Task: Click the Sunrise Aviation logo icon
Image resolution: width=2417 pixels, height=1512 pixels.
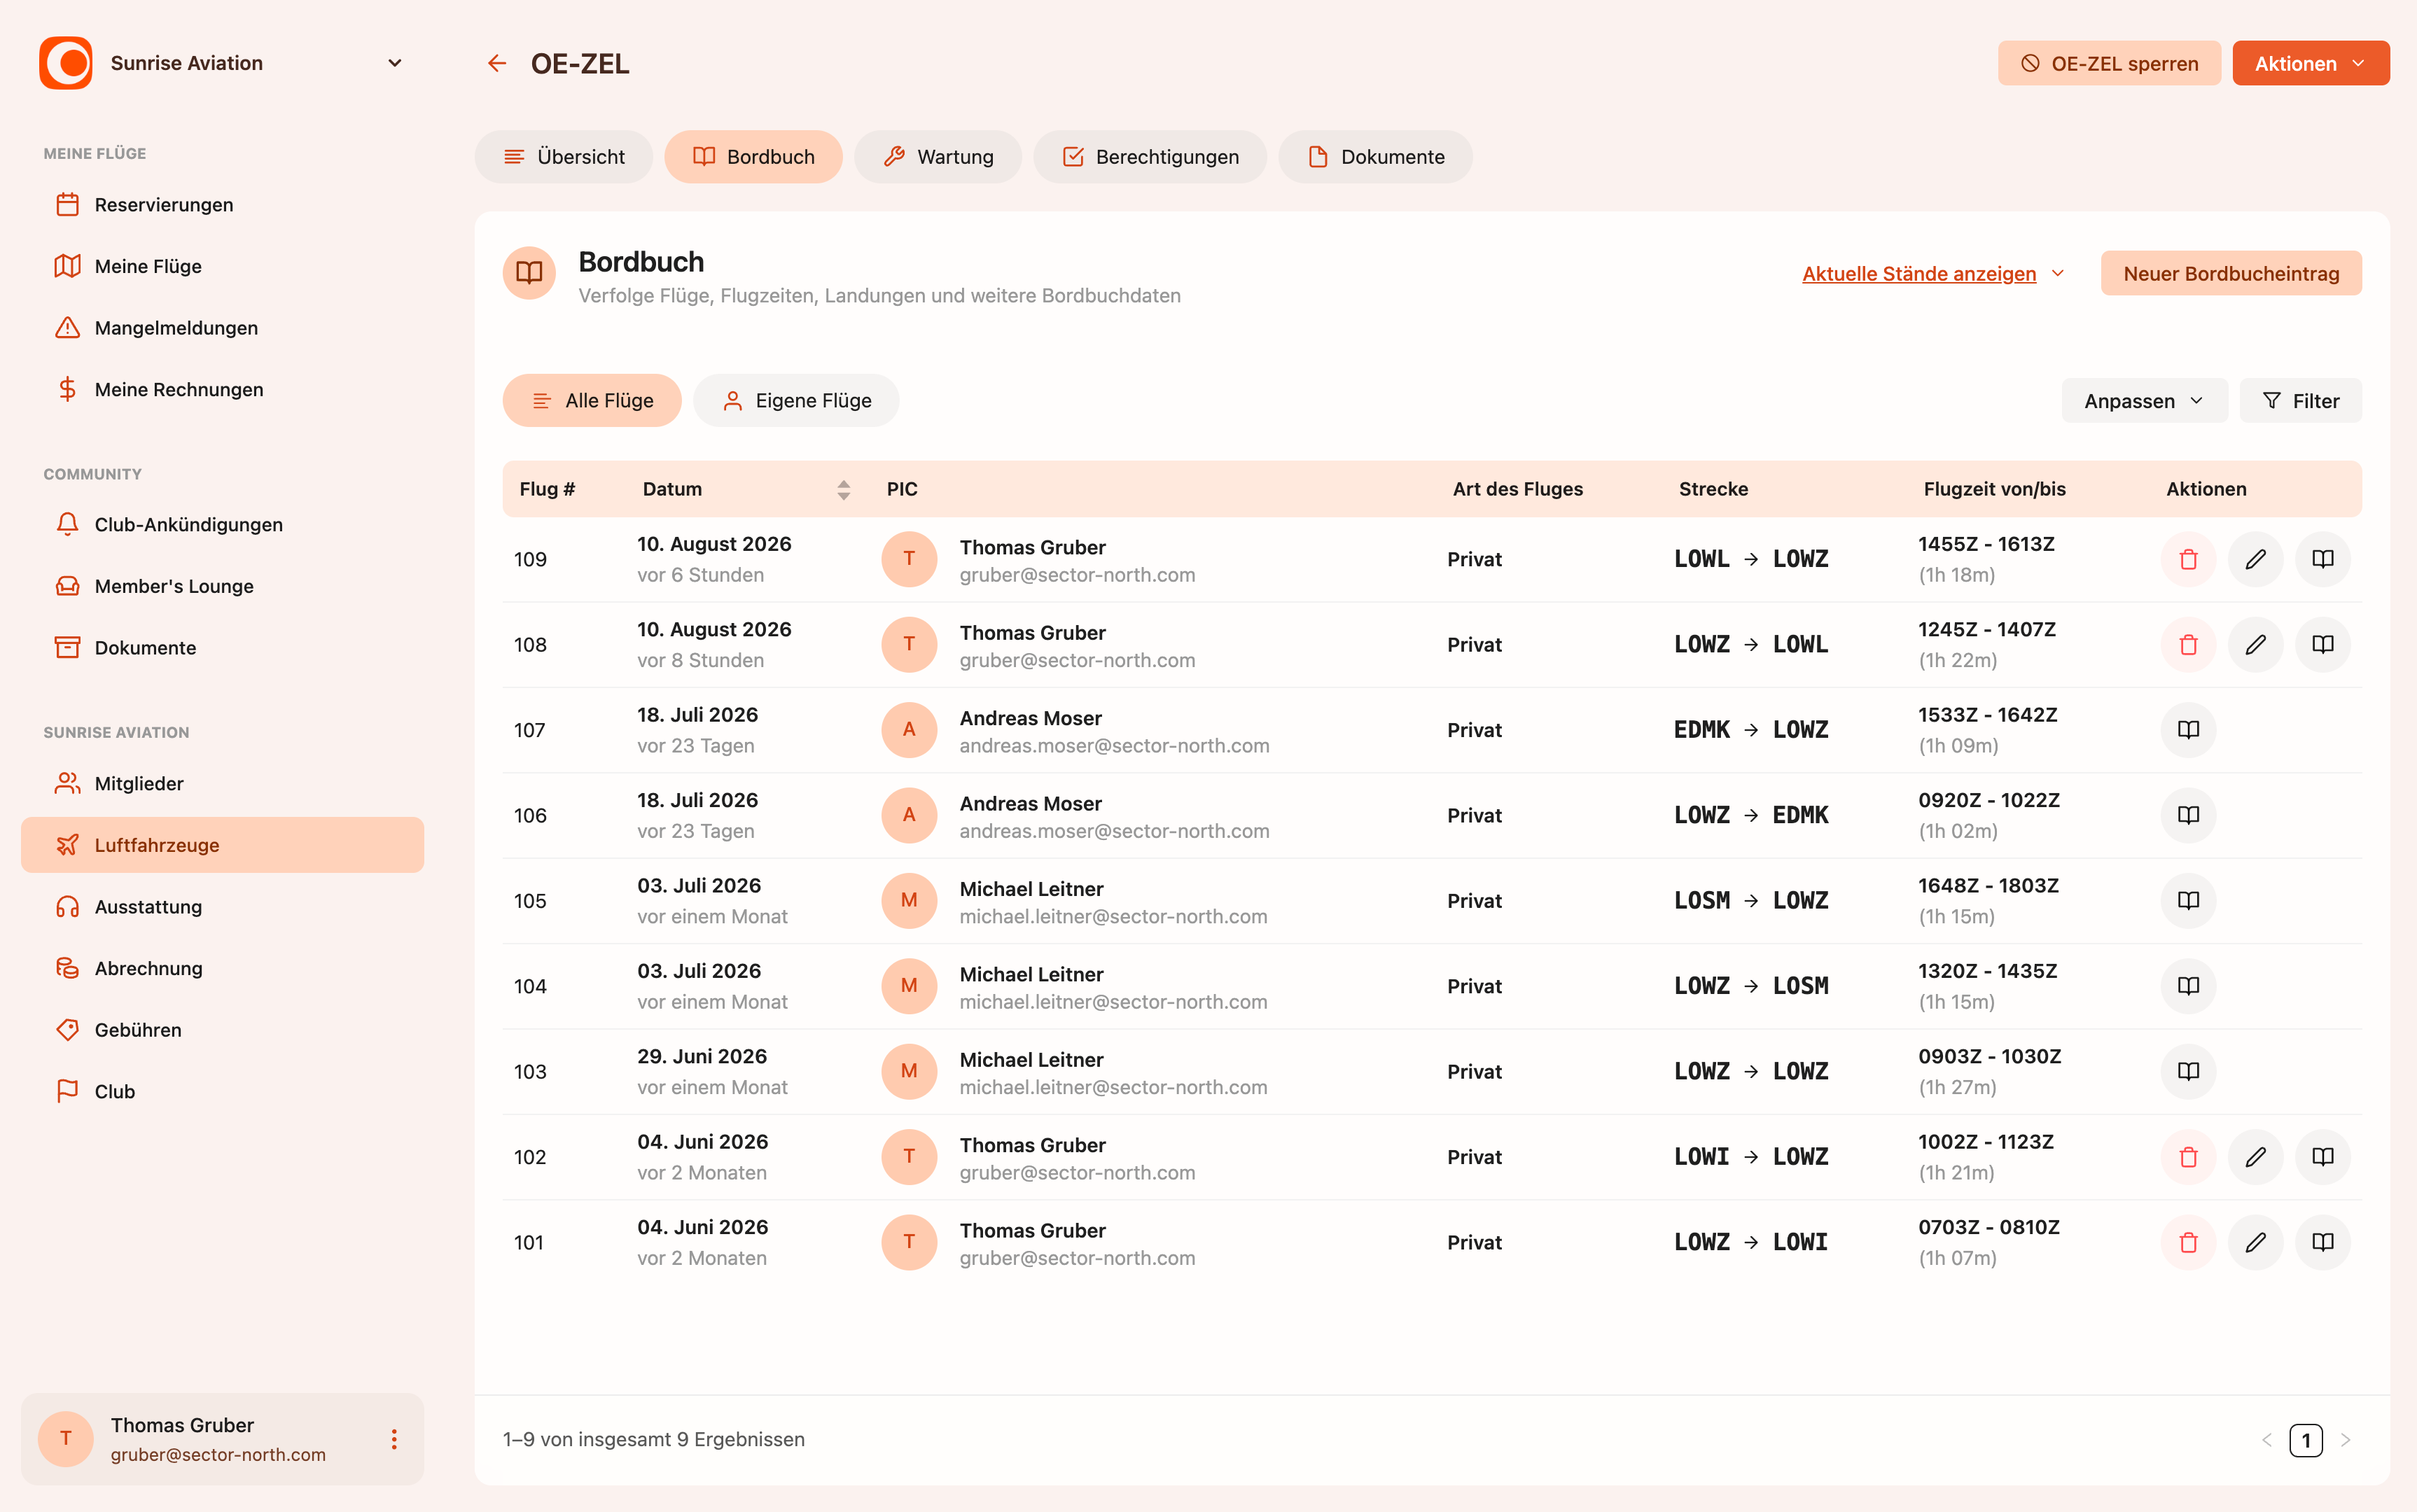Action: point(66,63)
